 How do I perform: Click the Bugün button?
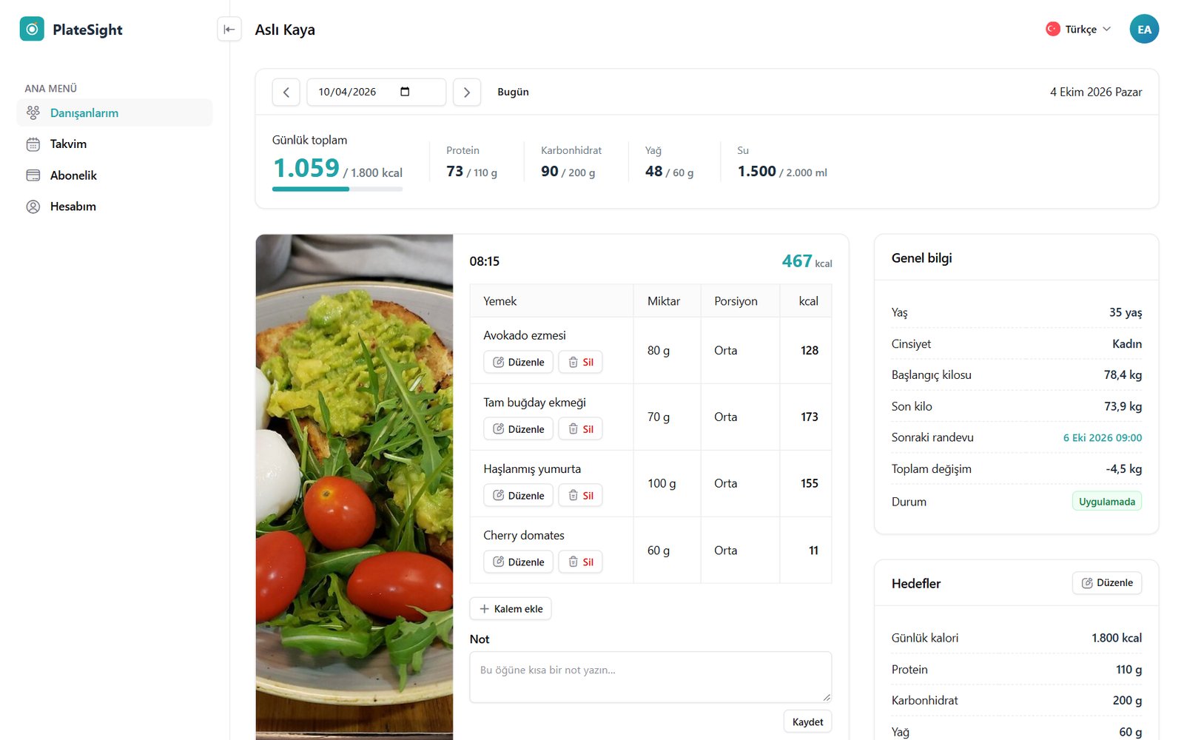pos(513,92)
